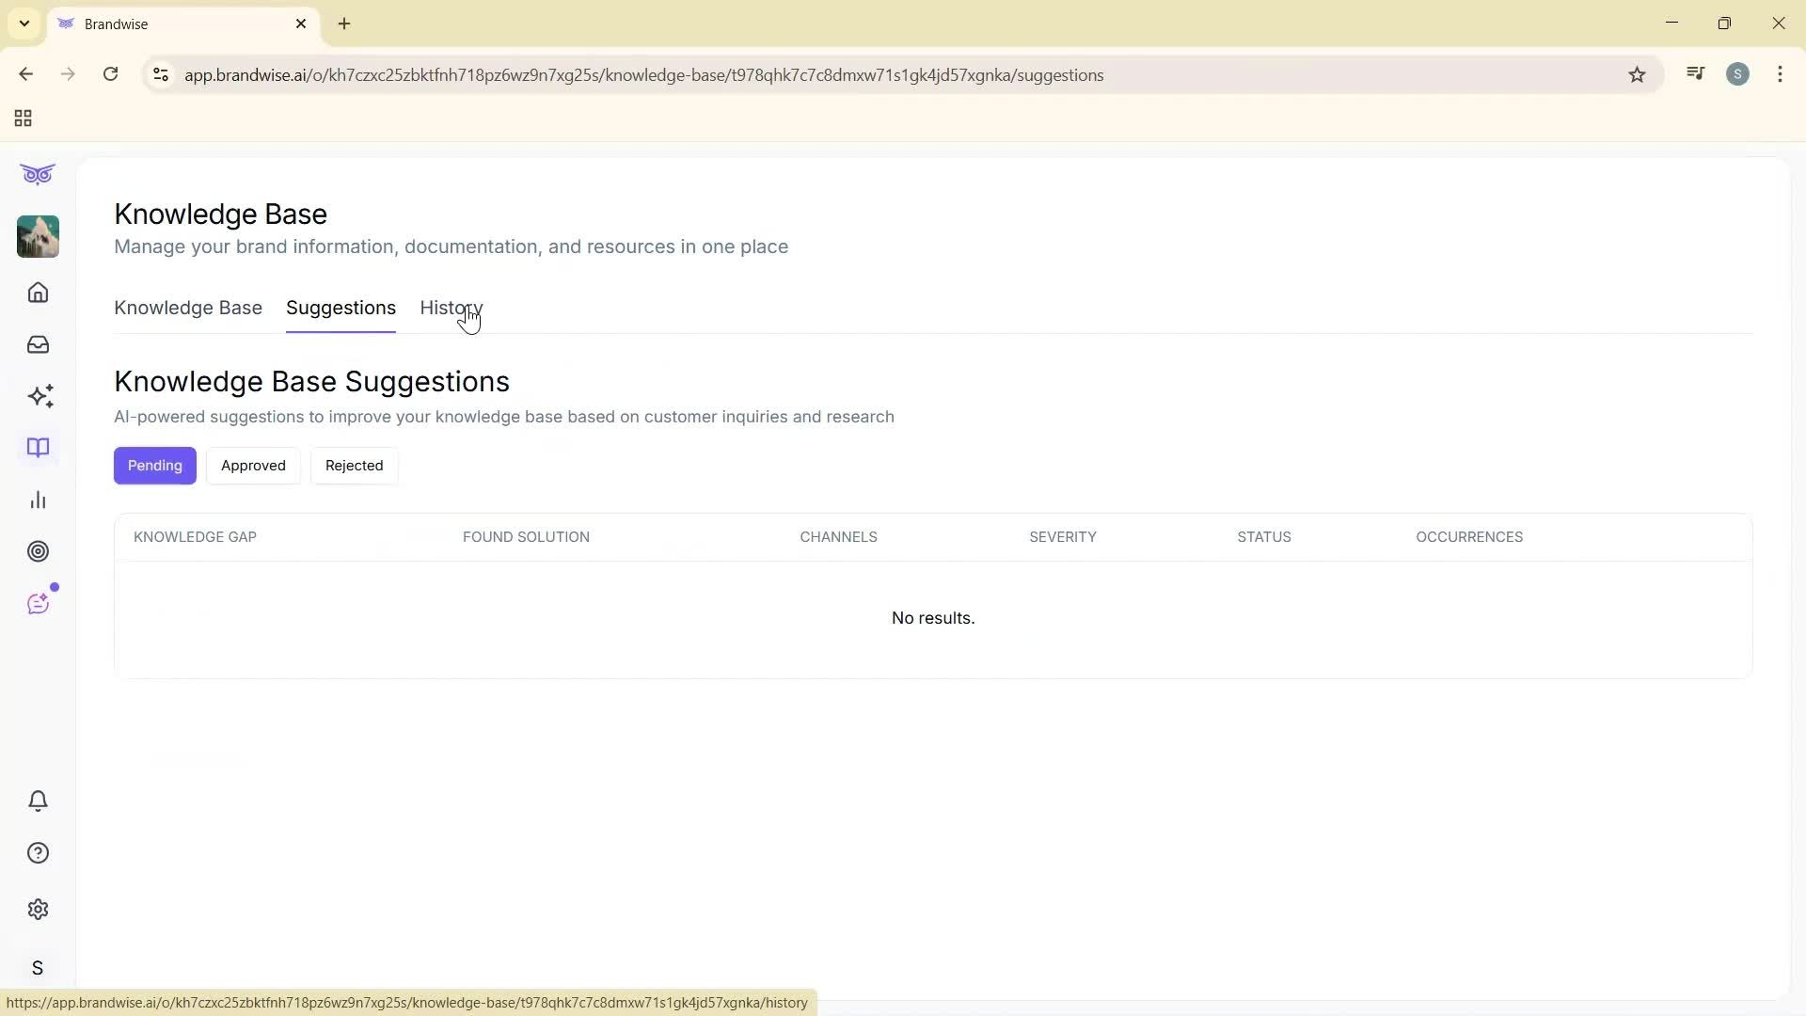Viewport: 1806px width, 1016px height.
Task: Open the History tab
Action: pyautogui.click(x=451, y=308)
